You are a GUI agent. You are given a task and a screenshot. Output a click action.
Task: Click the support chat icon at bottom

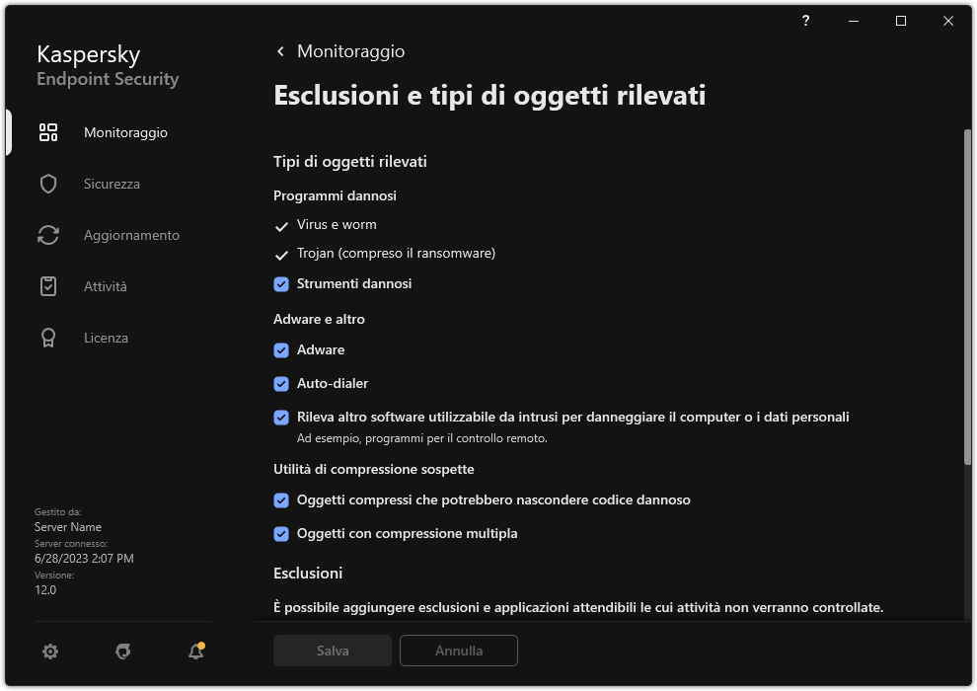pos(122,652)
